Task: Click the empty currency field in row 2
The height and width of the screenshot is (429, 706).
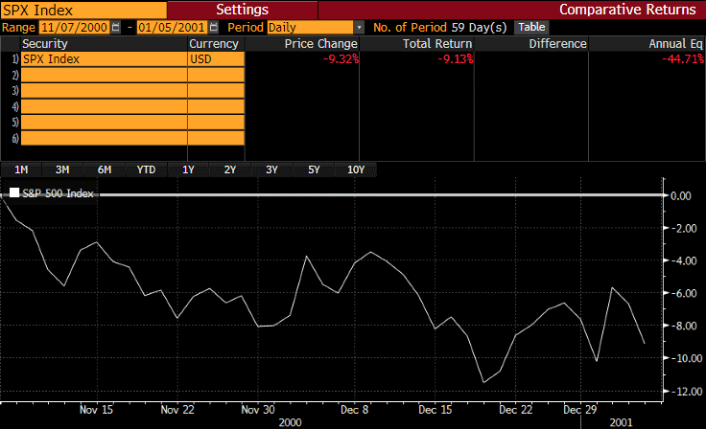Action: [216, 75]
